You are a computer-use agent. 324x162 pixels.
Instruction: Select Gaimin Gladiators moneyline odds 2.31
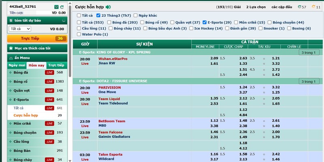tap(214, 137)
